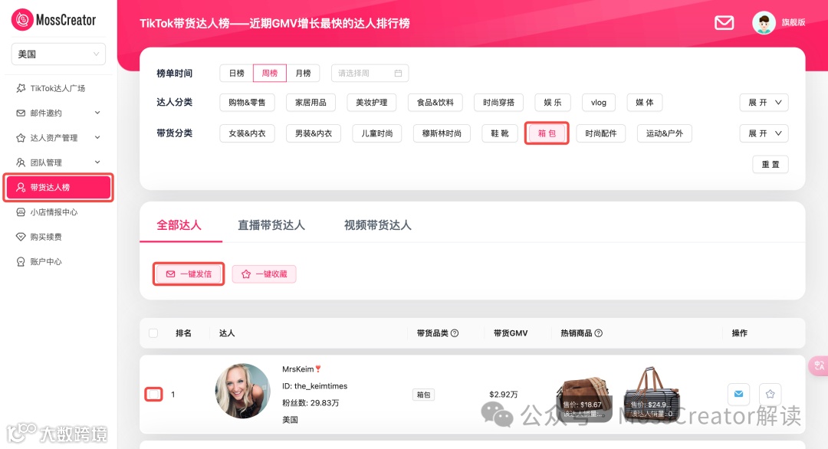
Task: Choose 男装&内衣 product category
Action: pyautogui.click(x=314, y=133)
